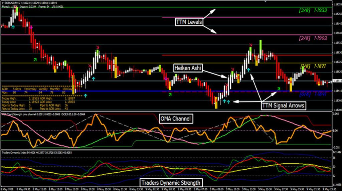
Task: Click the TTM Levels annotation label
Action: click(189, 22)
